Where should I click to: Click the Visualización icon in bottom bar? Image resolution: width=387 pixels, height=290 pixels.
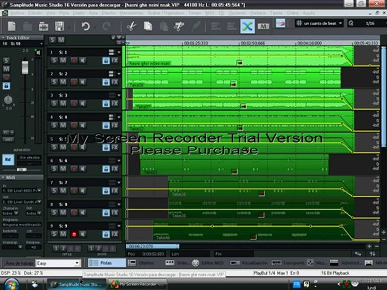(x=235, y=263)
